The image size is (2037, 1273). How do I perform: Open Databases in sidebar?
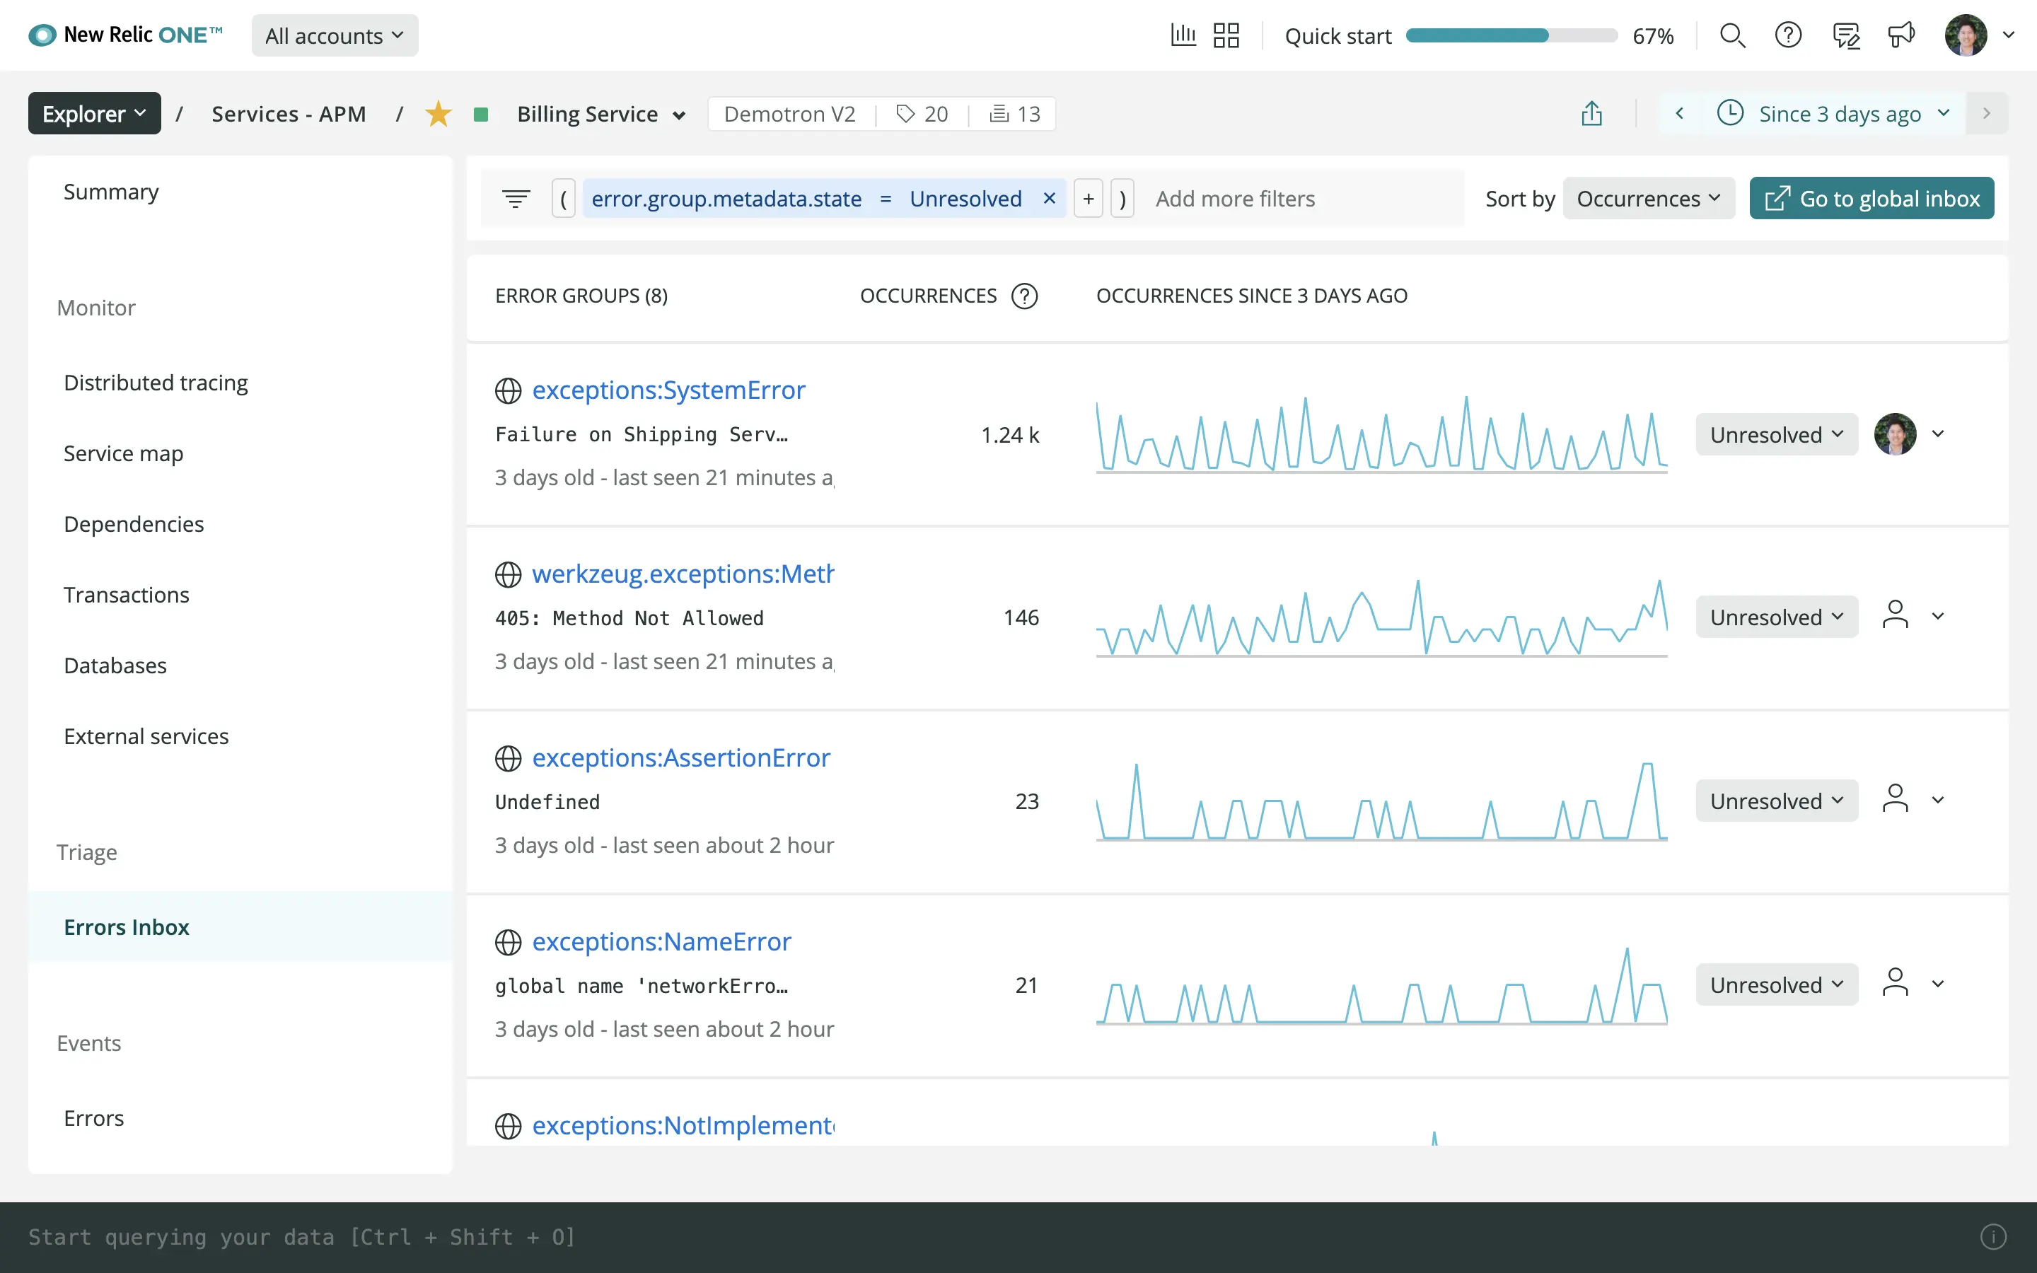(240, 665)
